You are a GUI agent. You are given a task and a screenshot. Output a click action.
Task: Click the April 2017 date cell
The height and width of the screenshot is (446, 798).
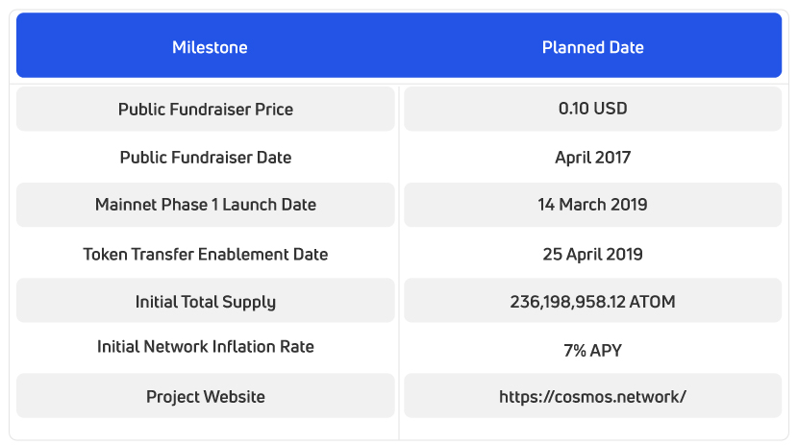(x=592, y=157)
